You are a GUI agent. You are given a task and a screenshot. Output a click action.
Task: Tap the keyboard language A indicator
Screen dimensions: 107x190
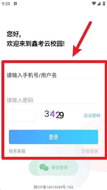click(x=15, y=4)
